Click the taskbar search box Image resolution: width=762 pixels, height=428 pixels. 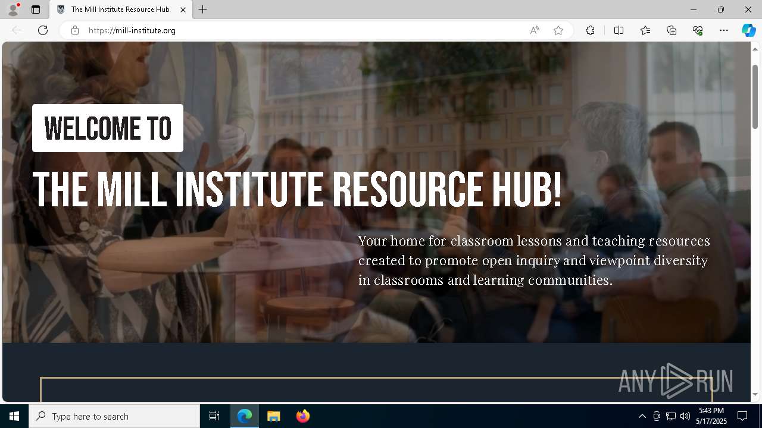(x=114, y=416)
